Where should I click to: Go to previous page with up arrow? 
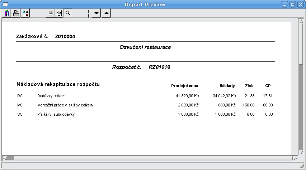pos(106,13)
